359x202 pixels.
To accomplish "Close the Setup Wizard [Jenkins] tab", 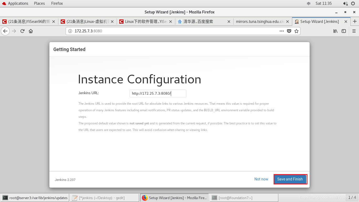I will click(346, 22).
